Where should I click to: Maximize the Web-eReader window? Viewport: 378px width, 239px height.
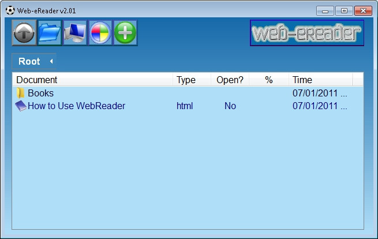point(344,11)
